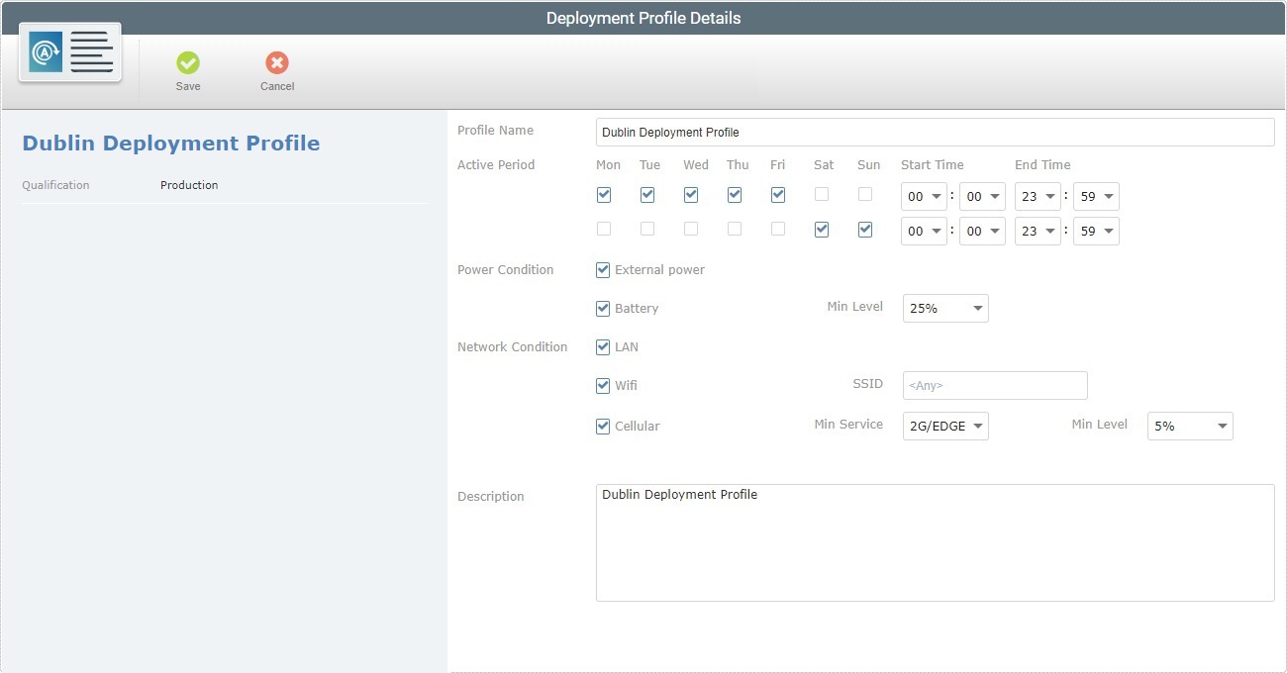
Task: Click the Cancel icon
Action: (x=276, y=63)
